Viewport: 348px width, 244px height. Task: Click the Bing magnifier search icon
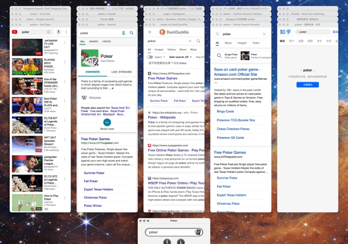132,33
